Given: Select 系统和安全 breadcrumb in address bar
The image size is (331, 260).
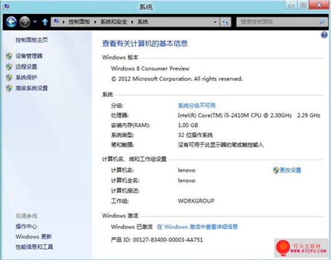Looking at the screenshot, I should point(114,22).
